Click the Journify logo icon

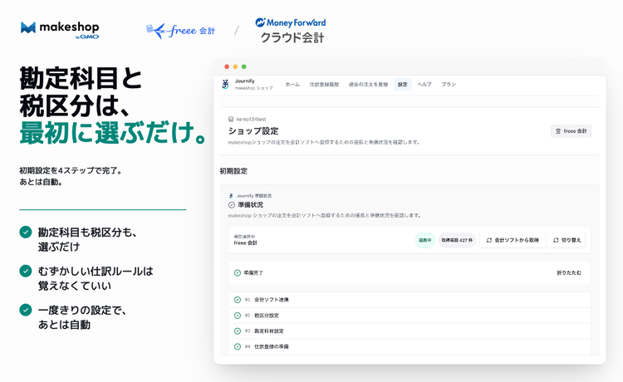click(225, 84)
